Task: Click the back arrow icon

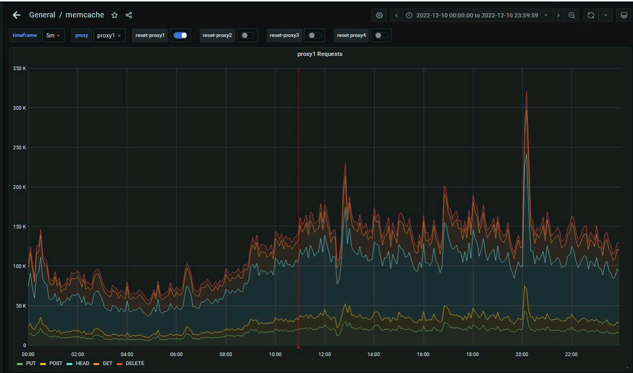Action: tap(16, 15)
